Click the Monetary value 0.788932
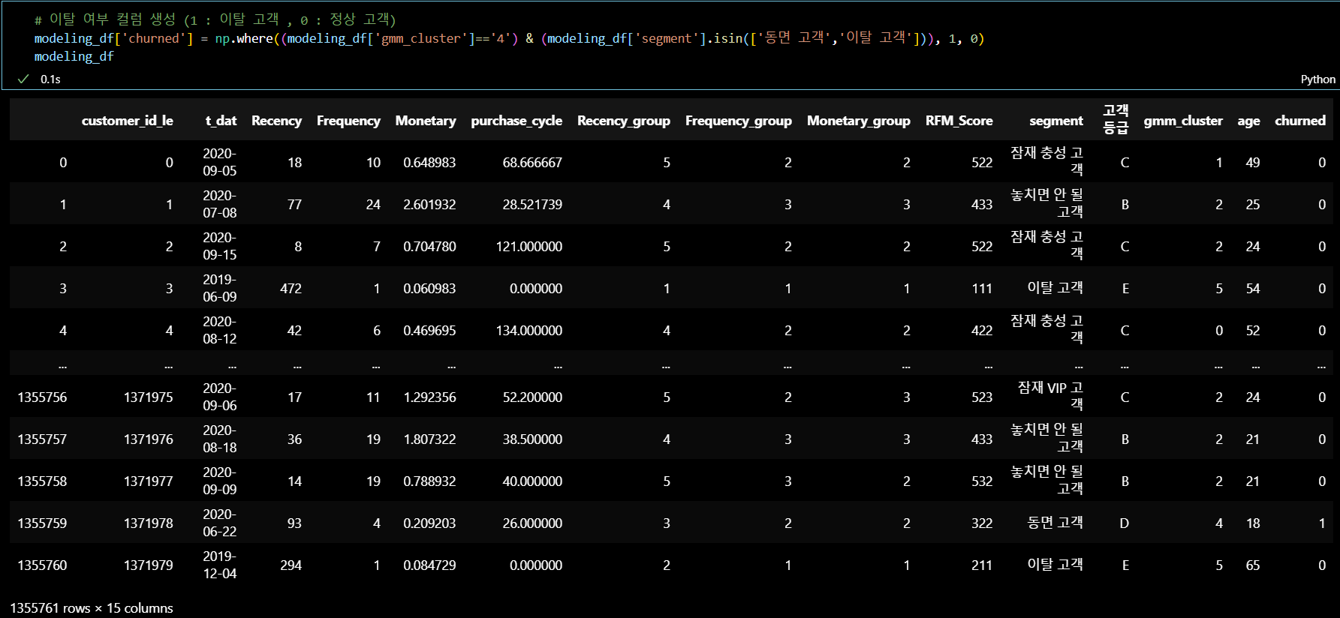1340x618 pixels. point(429,481)
